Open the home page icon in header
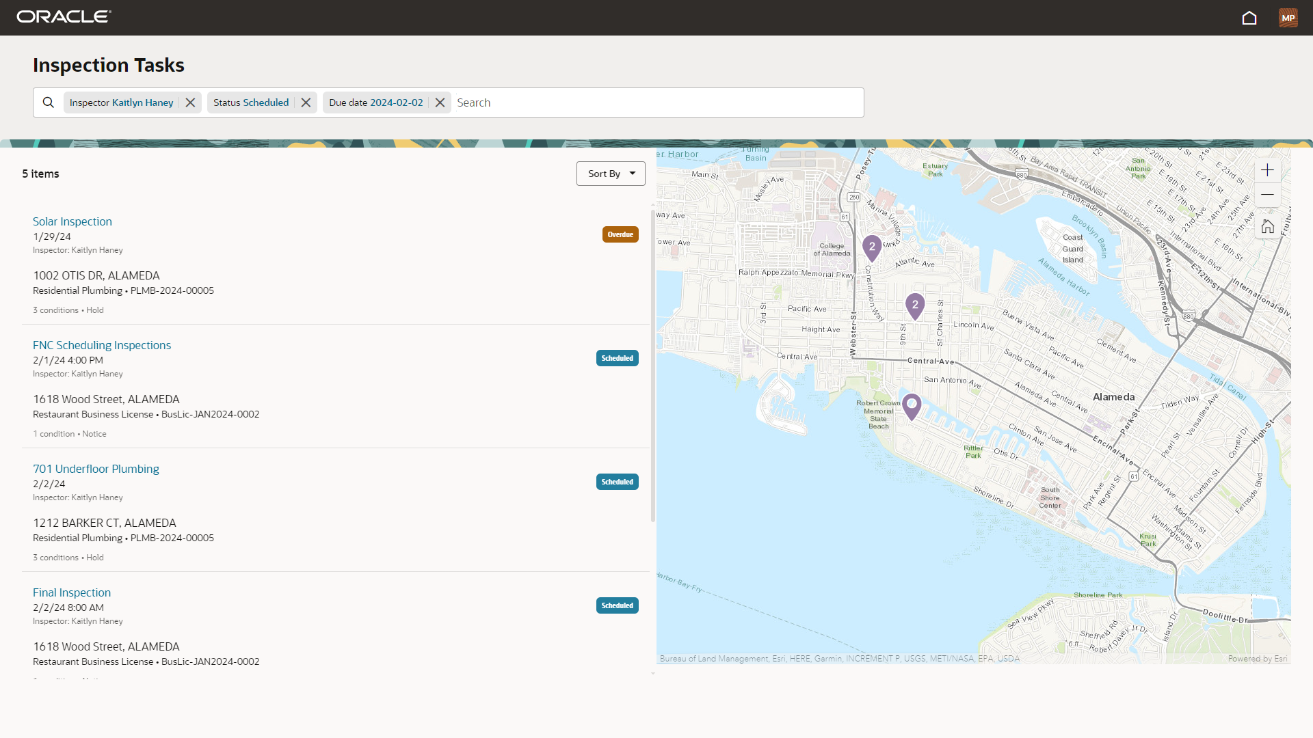This screenshot has width=1313, height=738. click(1249, 18)
